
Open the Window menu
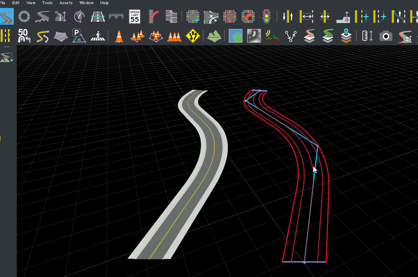pyautogui.click(x=86, y=3)
